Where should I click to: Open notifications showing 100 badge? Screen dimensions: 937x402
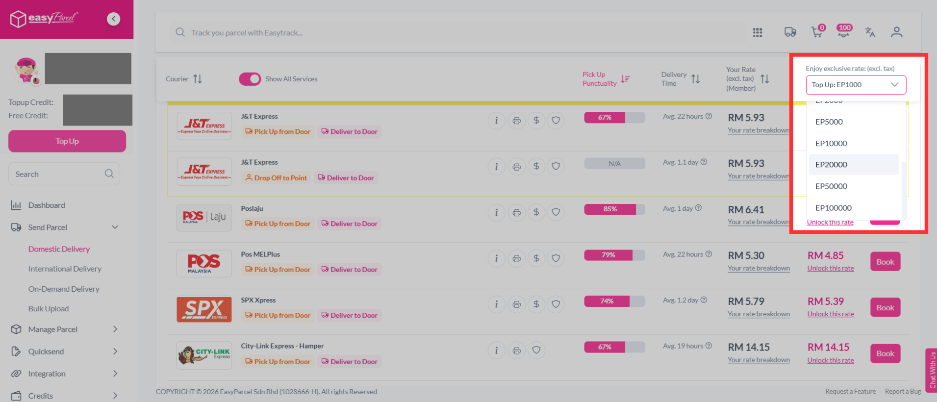(844, 31)
